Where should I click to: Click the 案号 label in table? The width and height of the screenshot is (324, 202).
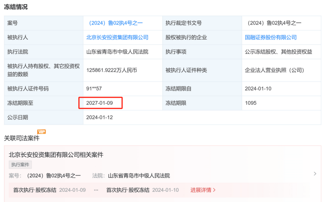pos(12,23)
